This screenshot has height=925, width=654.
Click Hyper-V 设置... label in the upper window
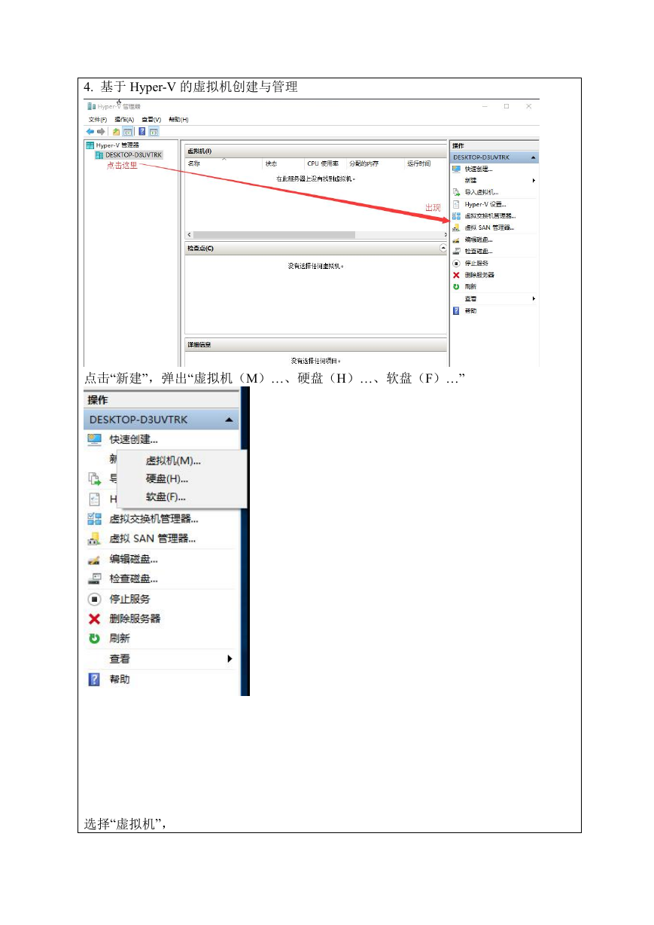click(x=485, y=204)
